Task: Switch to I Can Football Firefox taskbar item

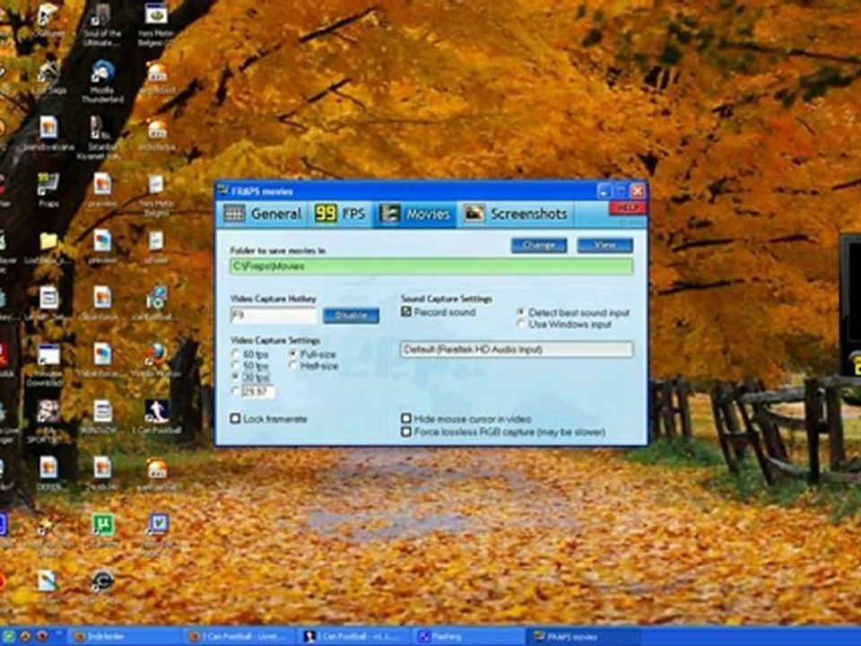Action: click(x=239, y=637)
